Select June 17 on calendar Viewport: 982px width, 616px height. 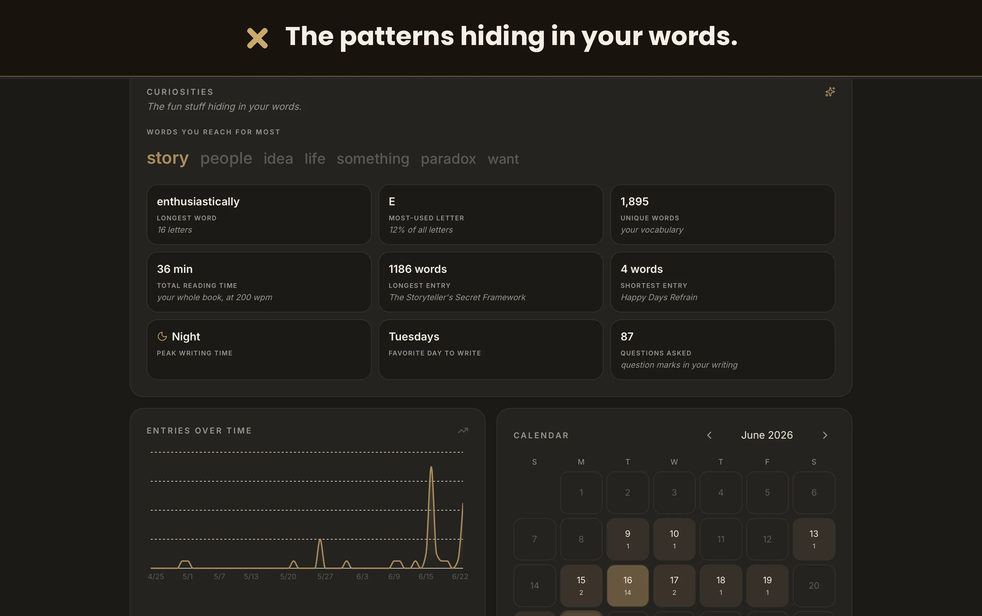coord(674,585)
